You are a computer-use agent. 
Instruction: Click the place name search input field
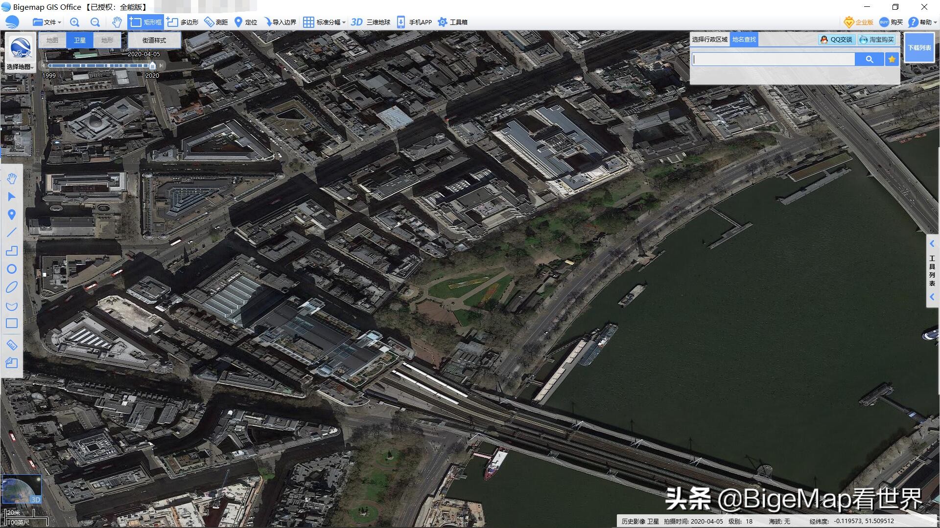click(774, 59)
